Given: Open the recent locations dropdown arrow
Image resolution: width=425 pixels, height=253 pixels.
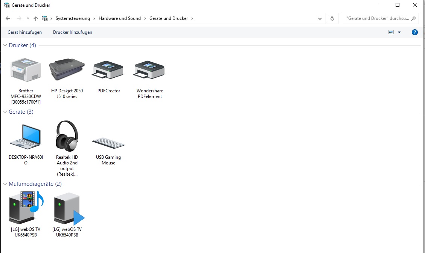Looking at the screenshot, I should pos(28,18).
